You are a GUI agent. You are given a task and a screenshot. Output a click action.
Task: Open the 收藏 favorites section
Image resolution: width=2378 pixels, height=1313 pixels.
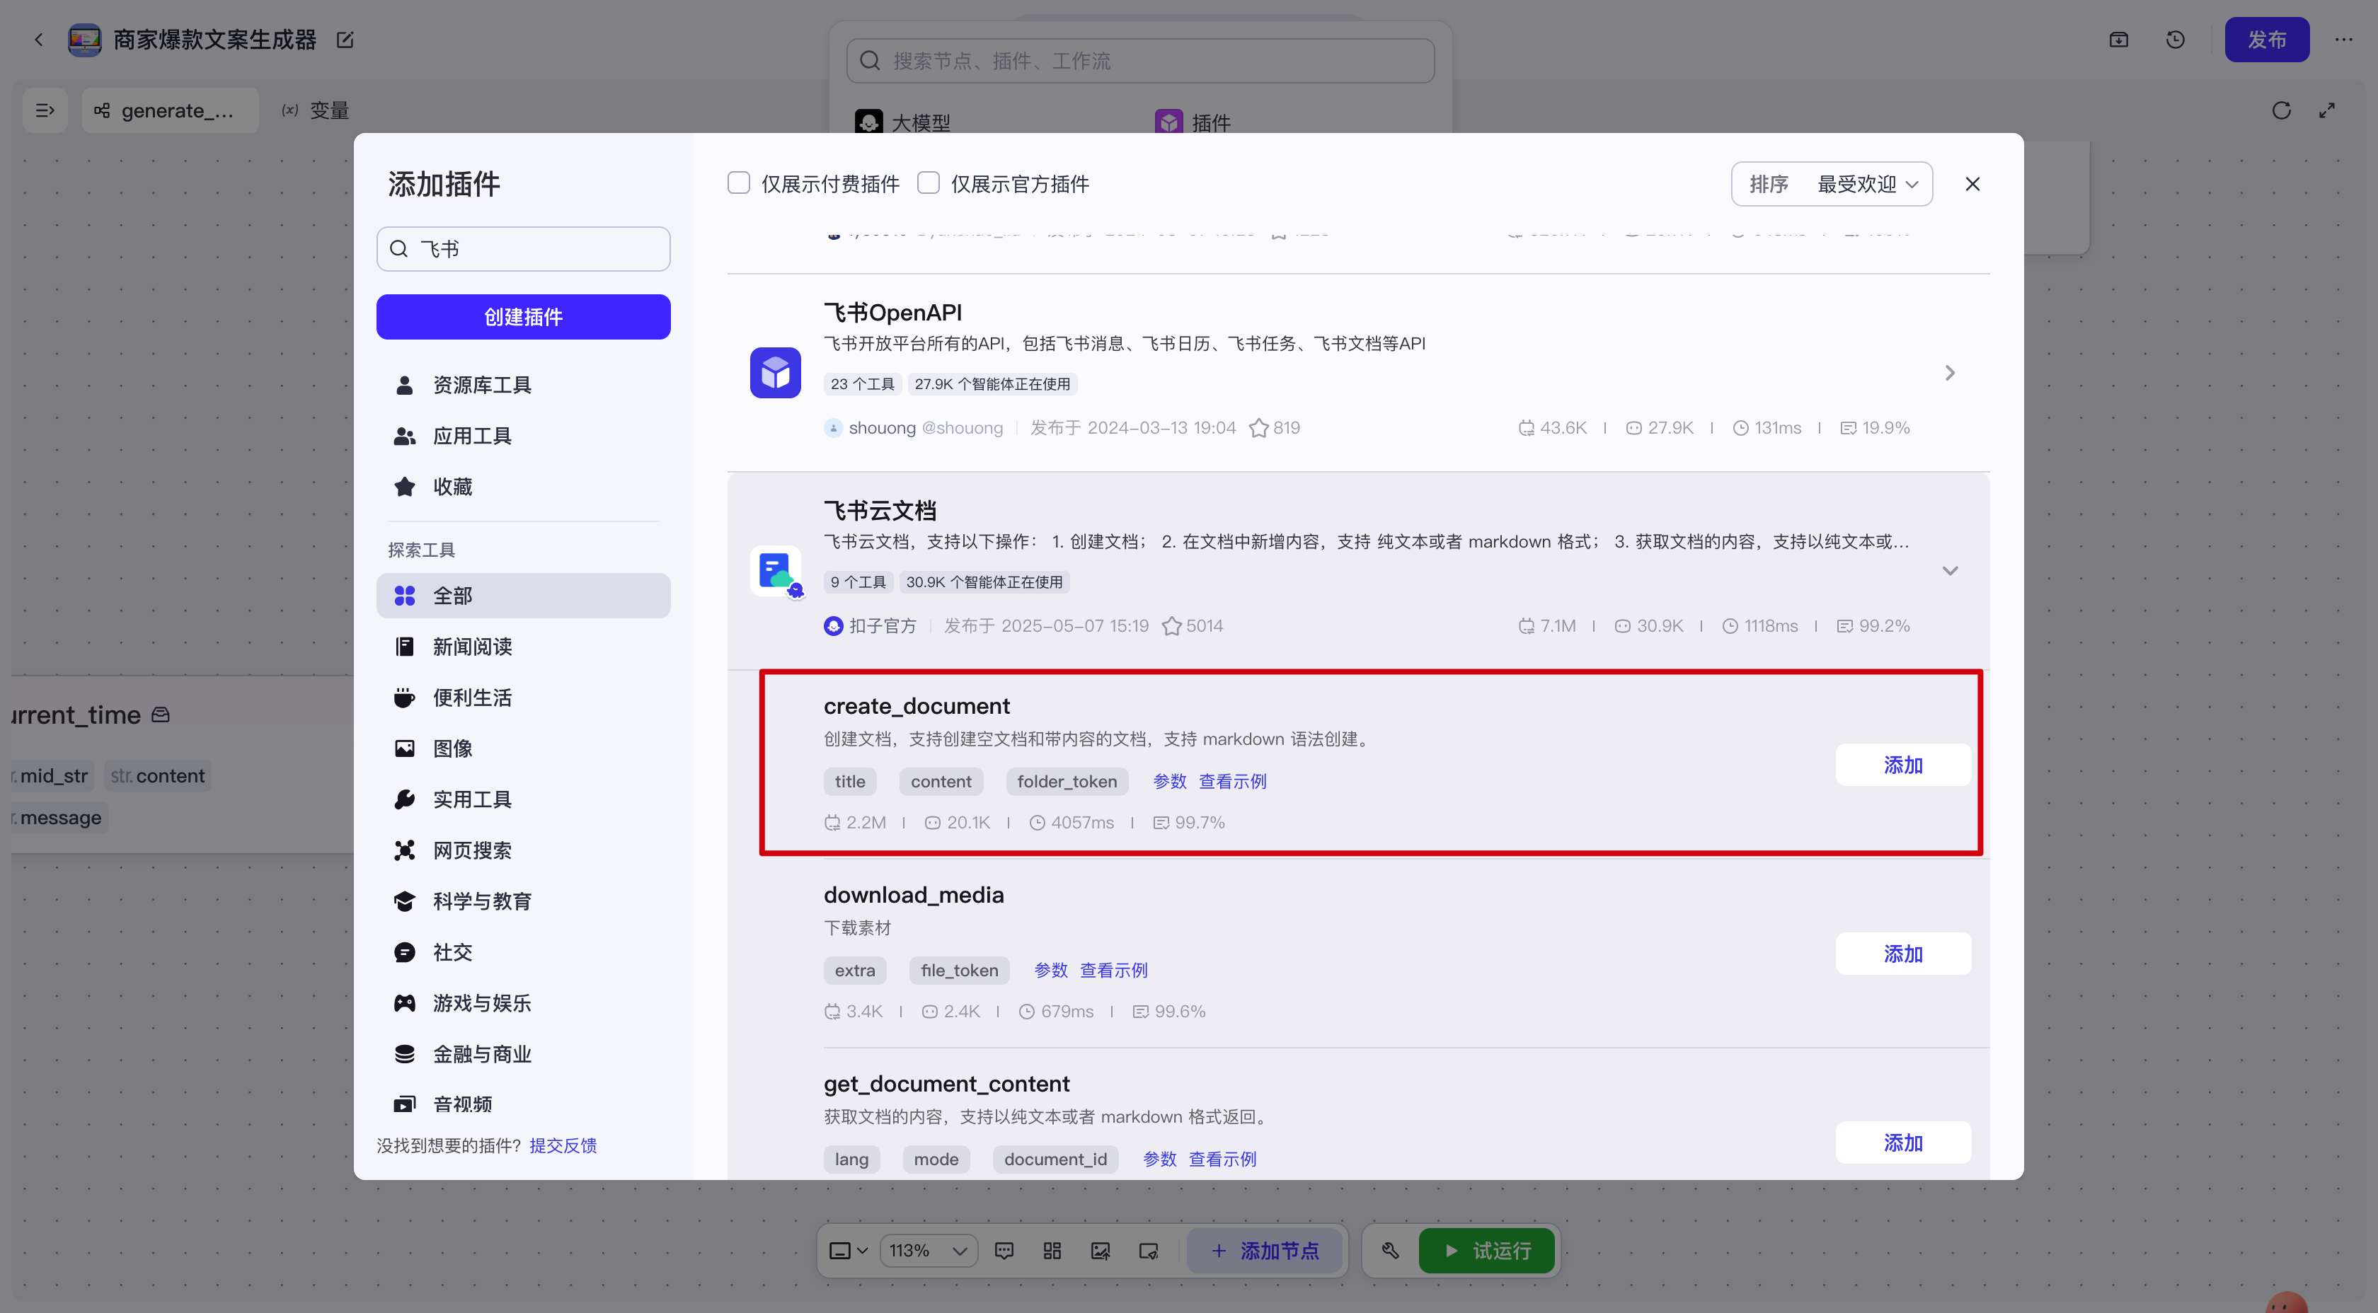tap(452, 486)
